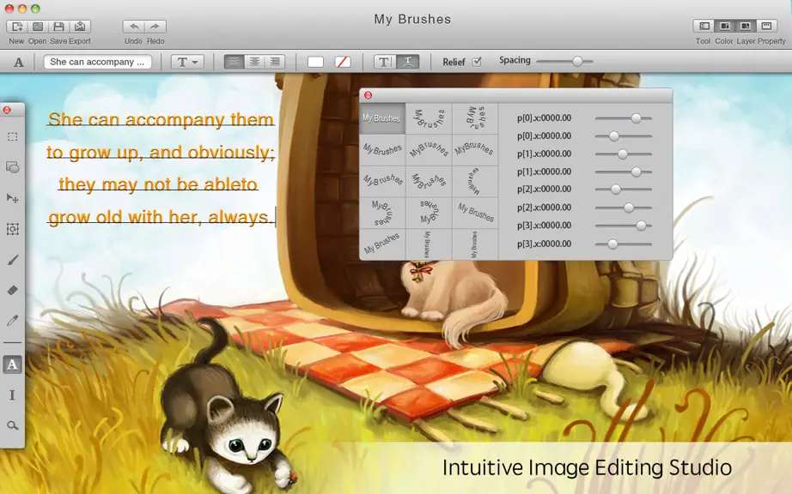The height and width of the screenshot is (494, 792).
Task: Select the paintbrush tool in sidebar
Action: [13, 260]
